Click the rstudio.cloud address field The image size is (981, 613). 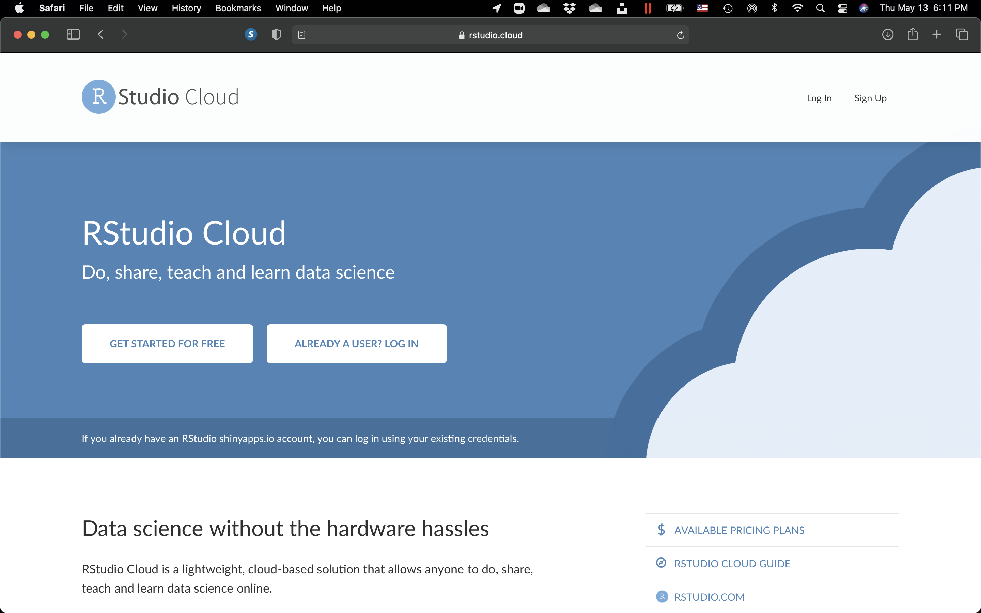click(490, 35)
